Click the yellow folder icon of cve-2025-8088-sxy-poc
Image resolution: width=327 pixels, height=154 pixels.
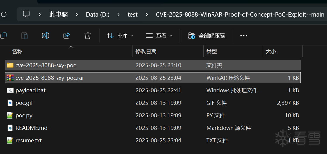10,65
